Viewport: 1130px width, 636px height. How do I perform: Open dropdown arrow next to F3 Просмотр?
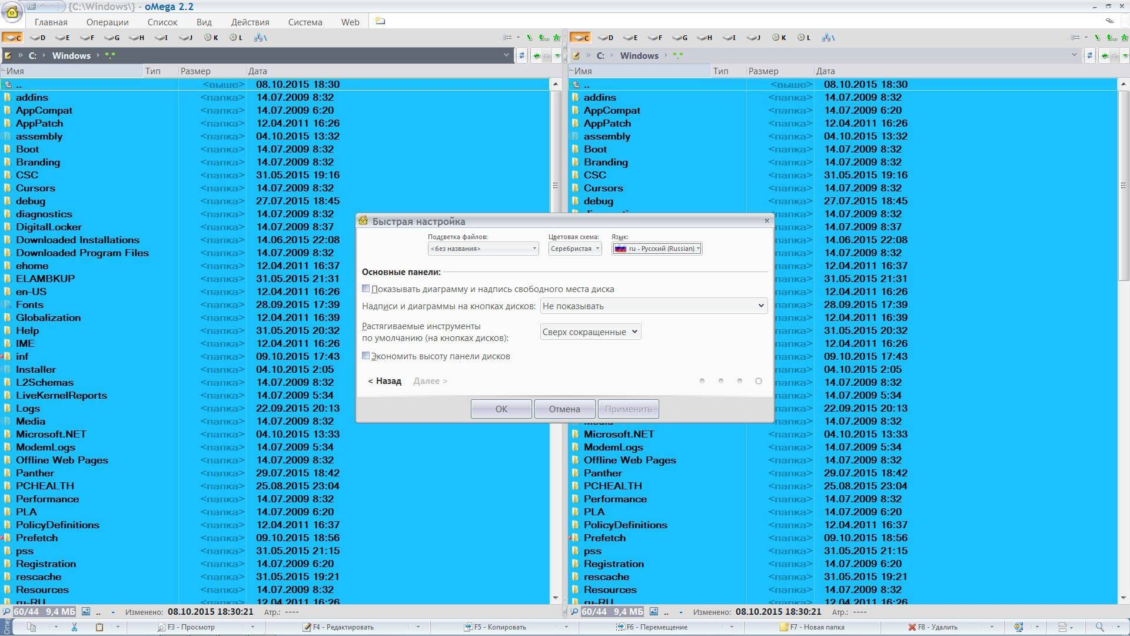point(253,627)
